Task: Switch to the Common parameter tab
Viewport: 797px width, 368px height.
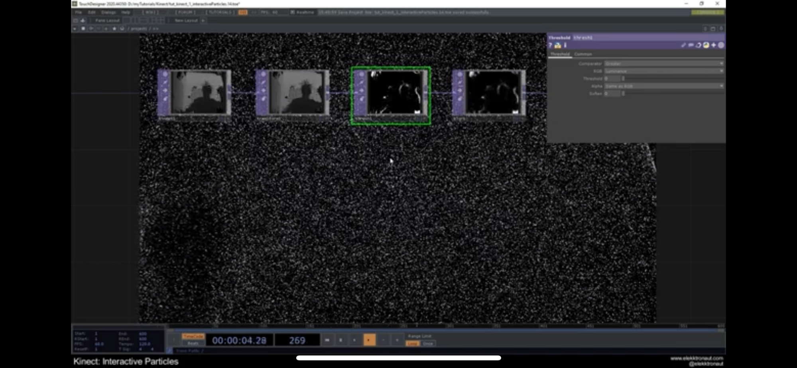Action: click(583, 54)
